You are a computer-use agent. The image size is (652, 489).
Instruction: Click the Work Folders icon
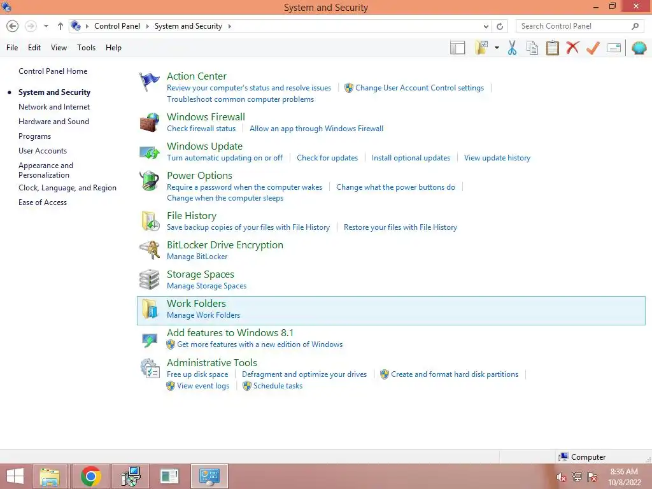[x=149, y=309]
